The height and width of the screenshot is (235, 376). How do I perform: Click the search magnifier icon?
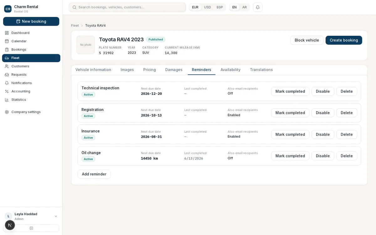point(74,7)
